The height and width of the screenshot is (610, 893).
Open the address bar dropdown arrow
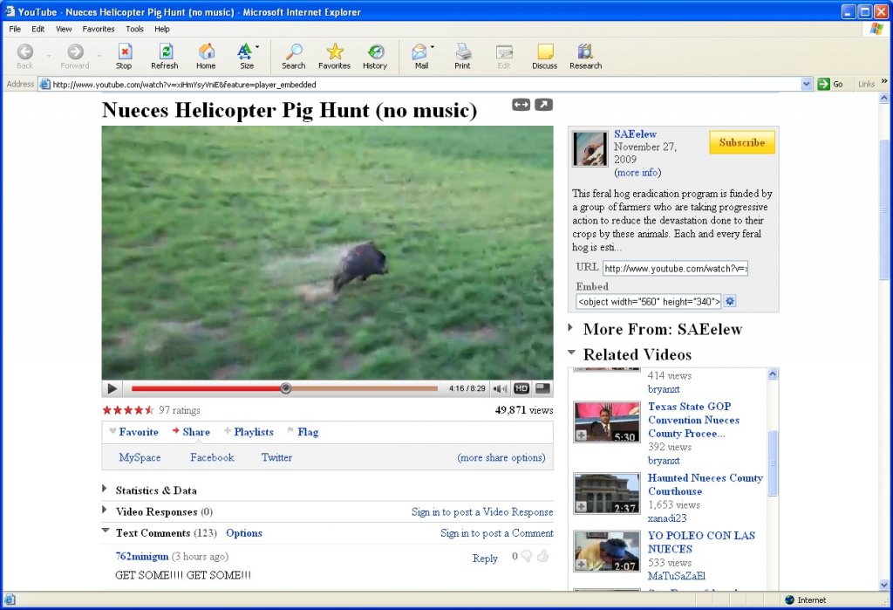[807, 84]
